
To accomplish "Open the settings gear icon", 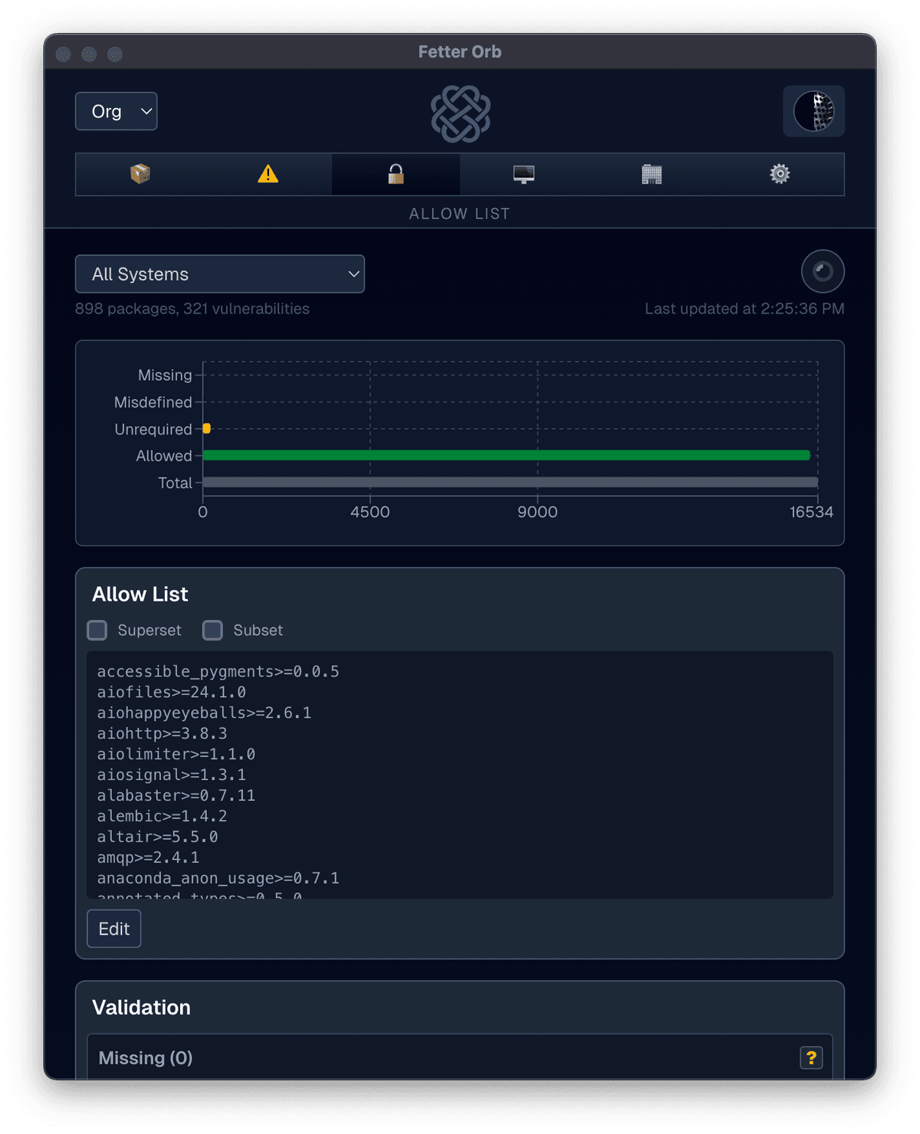I will [x=780, y=174].
